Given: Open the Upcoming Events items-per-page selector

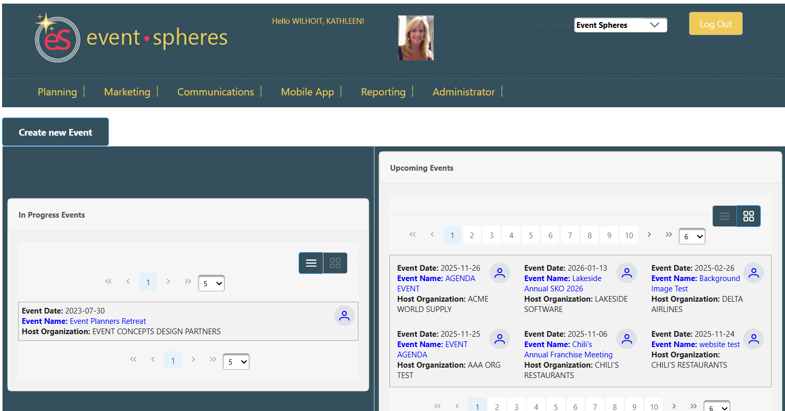Looking at the screenshot, I should point(692,236).
